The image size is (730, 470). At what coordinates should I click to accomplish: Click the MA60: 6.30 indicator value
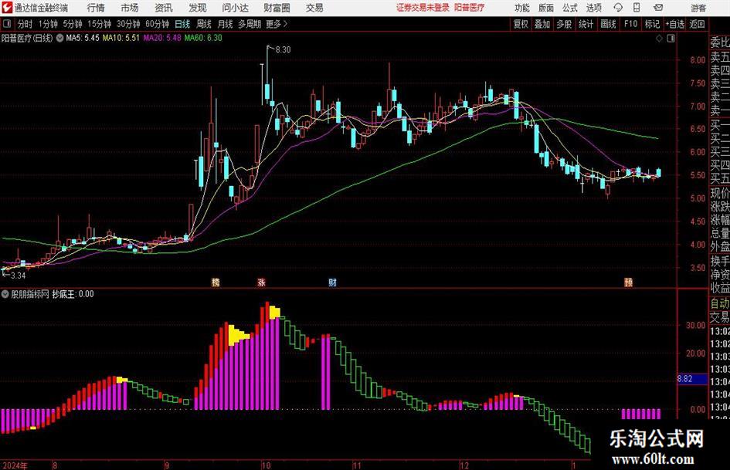203,38
